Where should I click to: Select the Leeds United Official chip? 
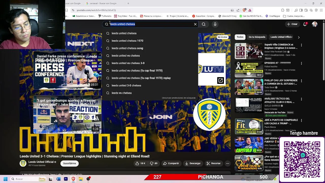(x=281, y=37)
